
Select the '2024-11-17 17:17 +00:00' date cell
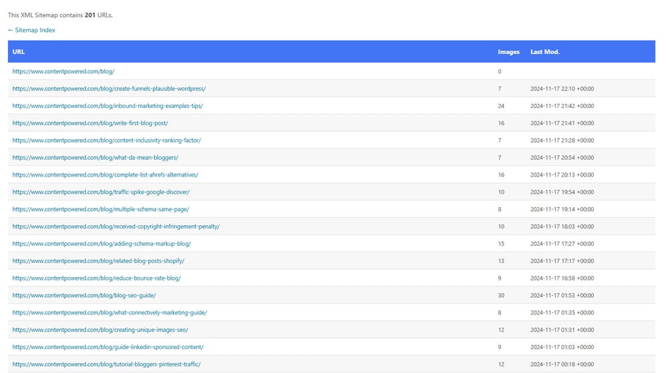pos(562,261)
